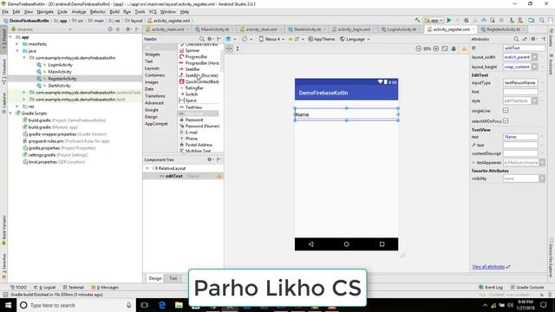Collapse Gradle Scripts node

pyautogui.click(x=10, y=114)
